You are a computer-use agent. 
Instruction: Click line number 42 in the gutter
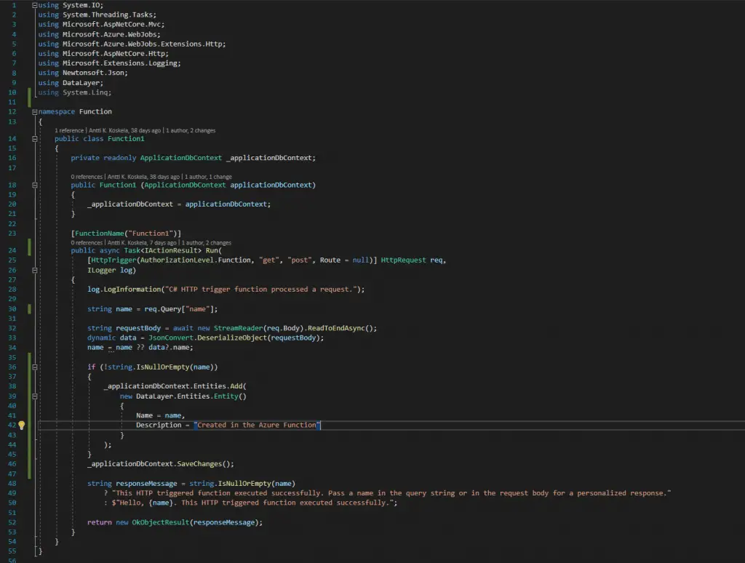pos(12,425)
